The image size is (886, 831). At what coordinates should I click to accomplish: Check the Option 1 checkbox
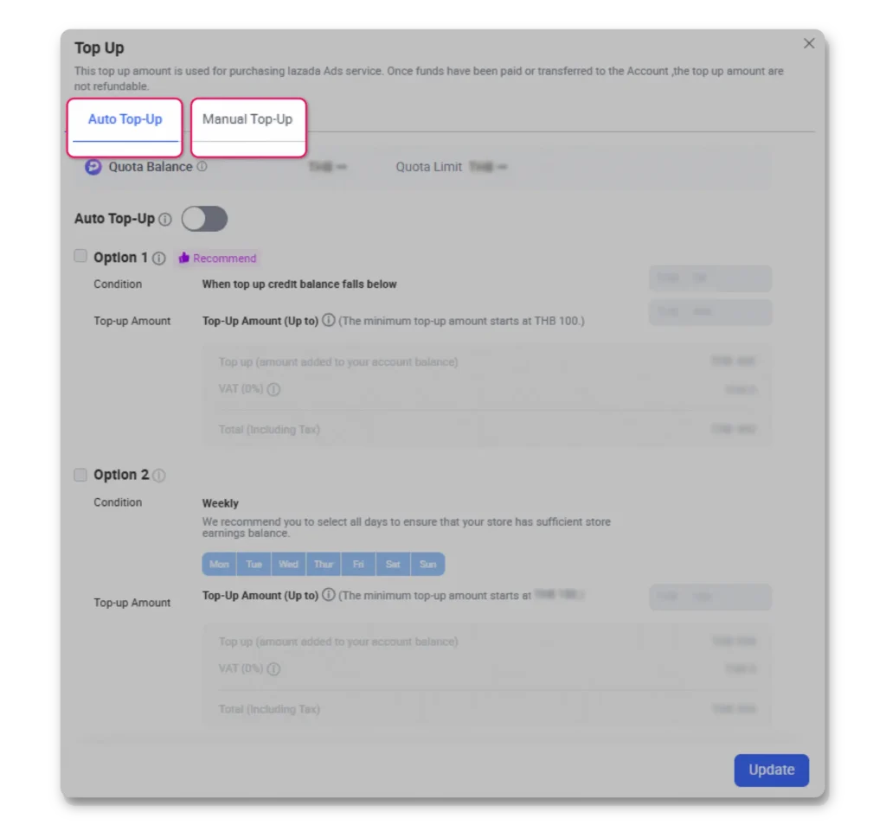point(80,256)
